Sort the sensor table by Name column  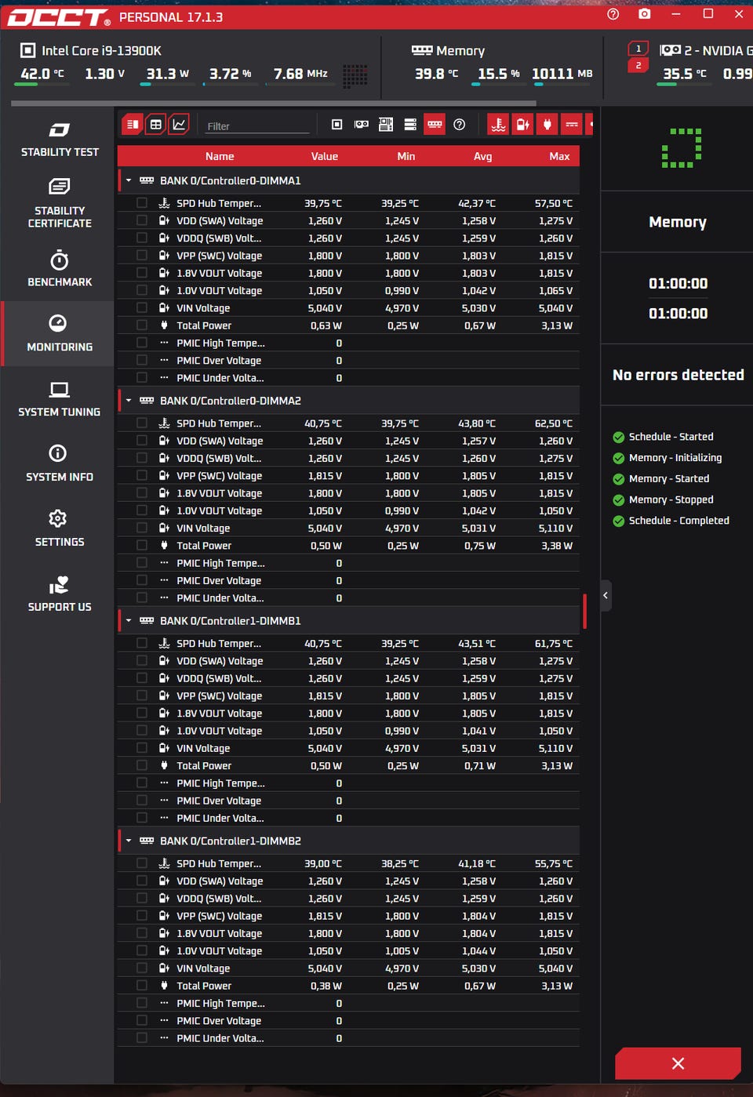click(220, 156)
